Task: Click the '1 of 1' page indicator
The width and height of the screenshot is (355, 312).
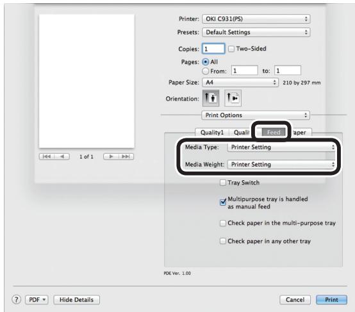Action: (87, 157)
